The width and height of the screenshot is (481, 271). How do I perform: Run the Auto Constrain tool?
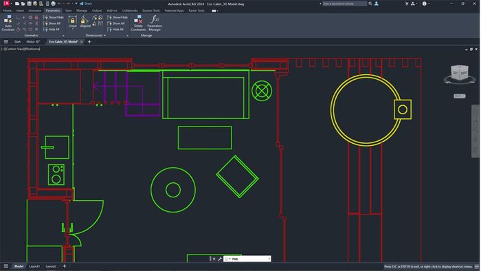click(x=8, y=23)
